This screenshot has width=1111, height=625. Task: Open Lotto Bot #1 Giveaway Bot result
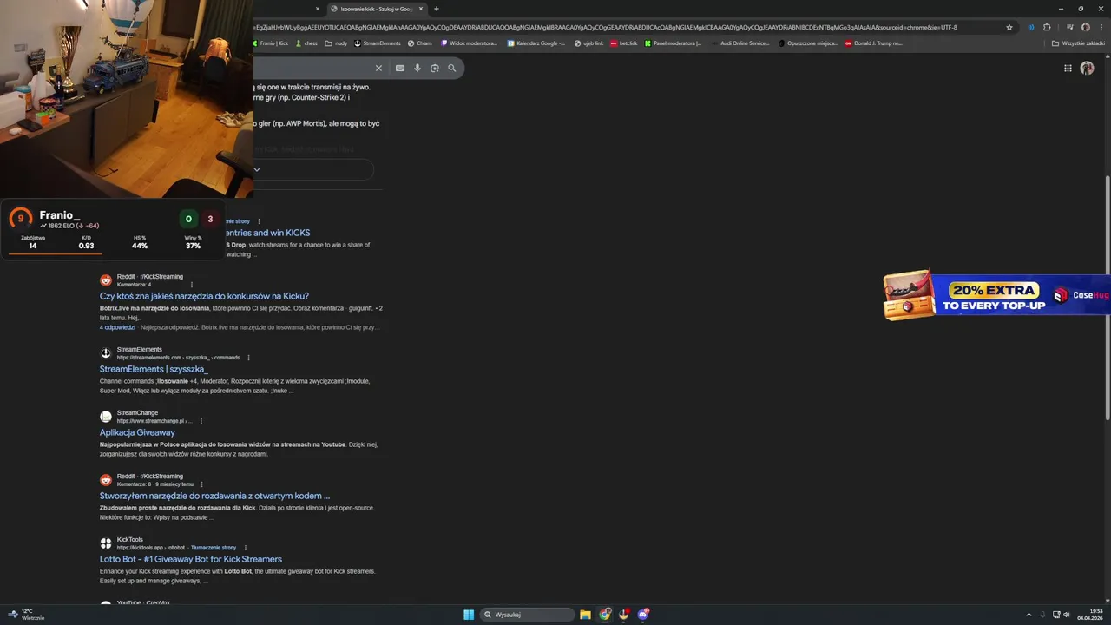click(x=191, y=559)
